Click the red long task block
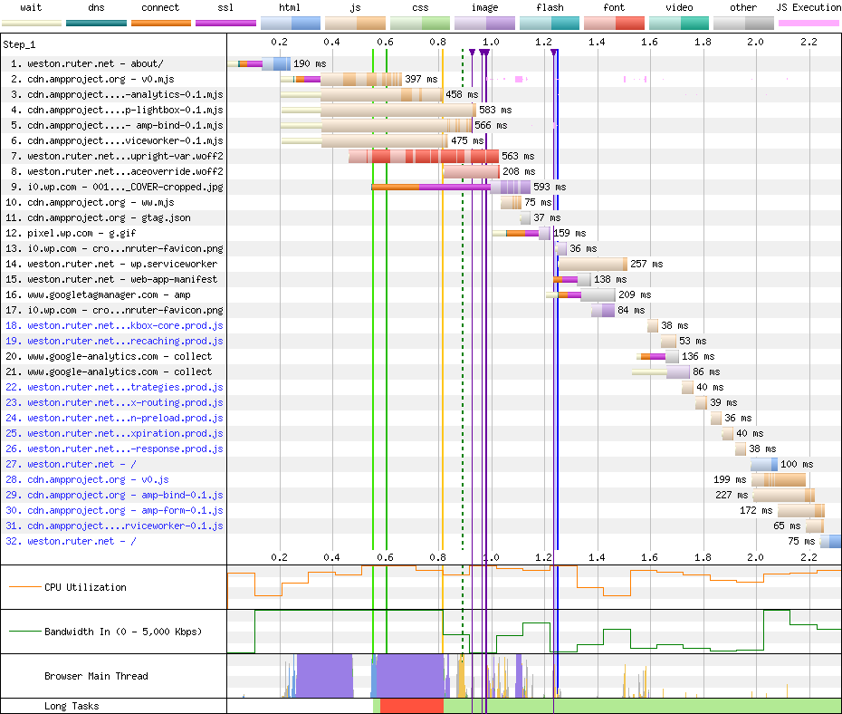This screenshot has height=714, width=842. click(x=411, y=706)
